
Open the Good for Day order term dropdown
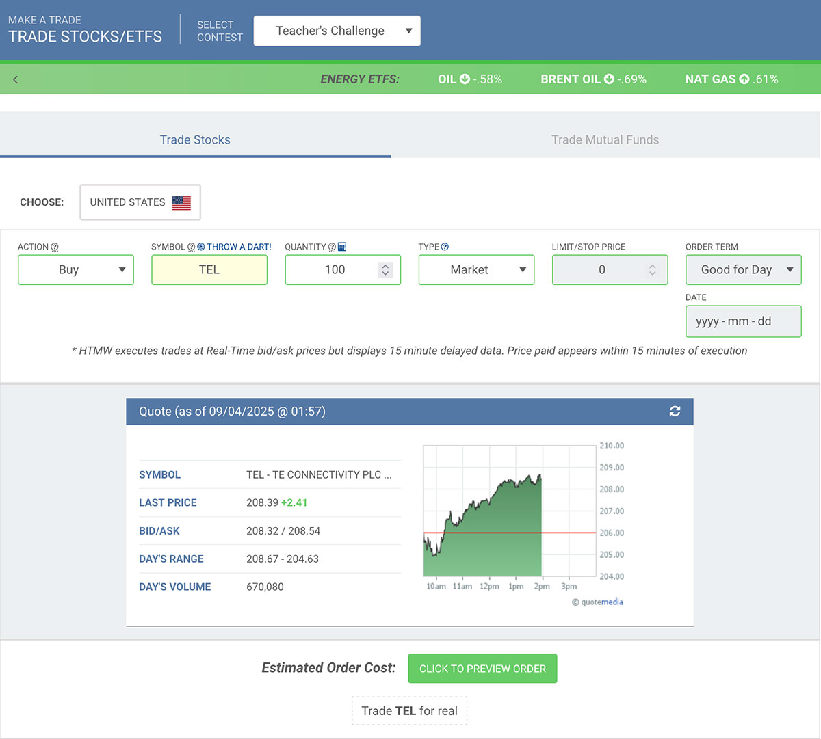[x=743, y=270]
